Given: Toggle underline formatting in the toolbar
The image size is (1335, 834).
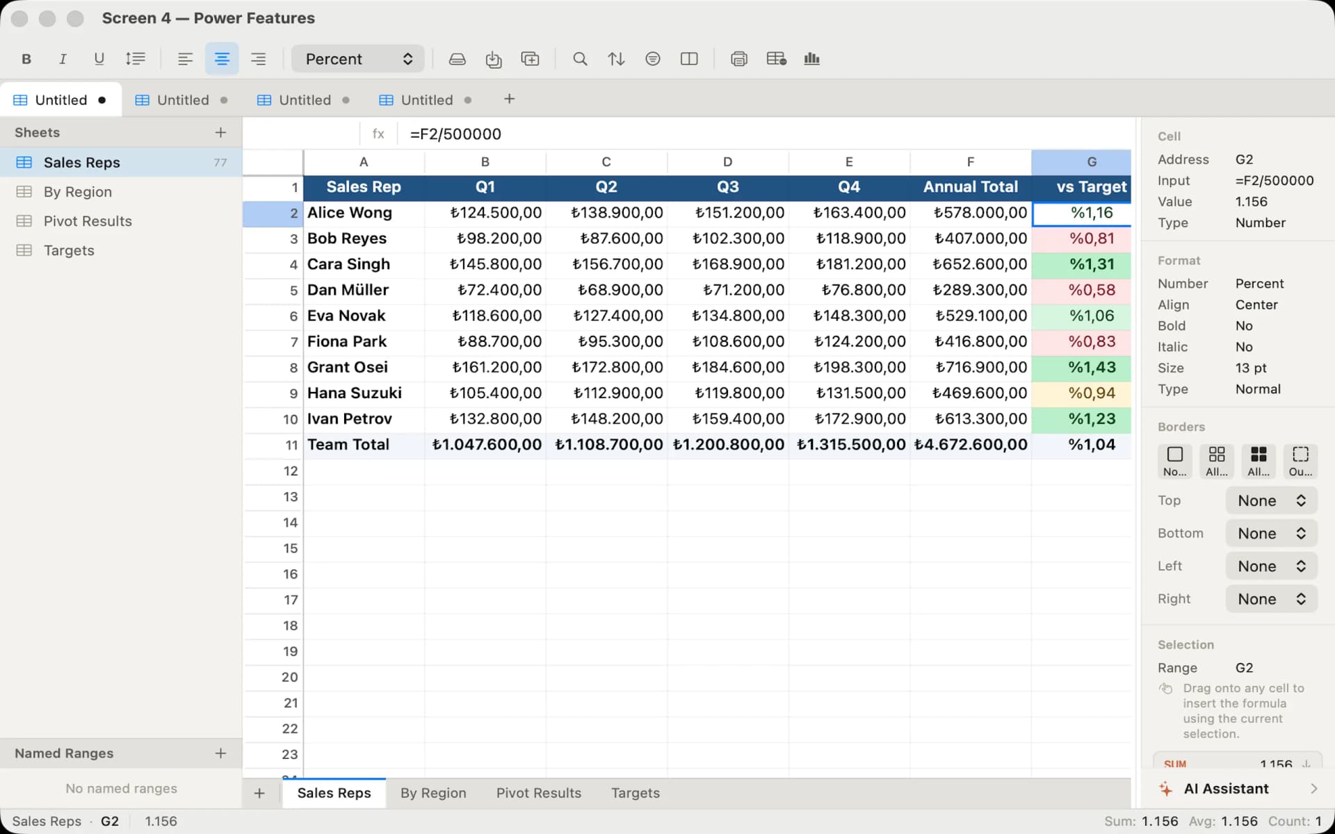Looking at the screenshot, I should point(99,59).
